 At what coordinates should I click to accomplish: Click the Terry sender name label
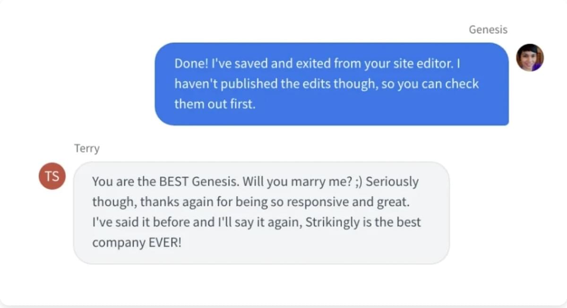pos(87,149)
